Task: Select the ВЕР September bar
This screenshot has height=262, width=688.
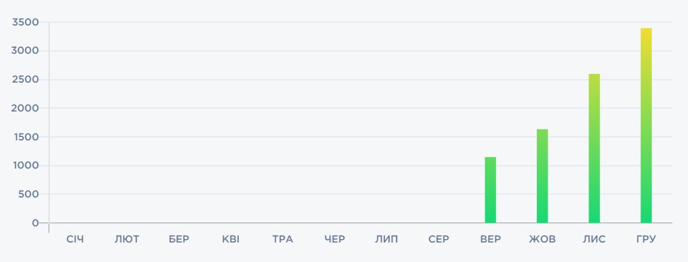Action: click(490, 190)
